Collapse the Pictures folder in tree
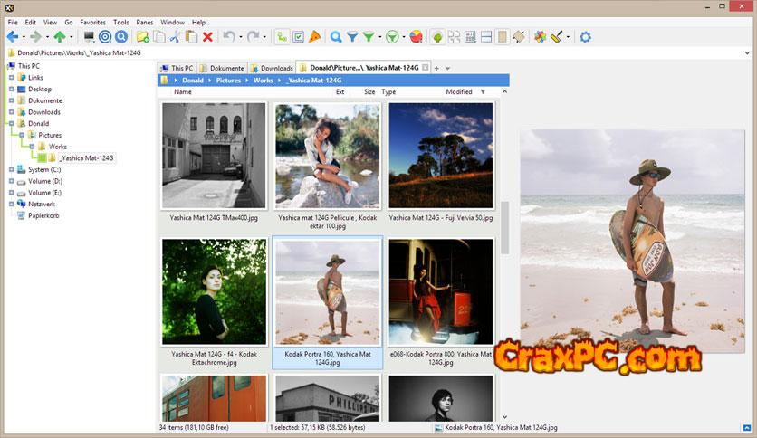 coord(20,135)
